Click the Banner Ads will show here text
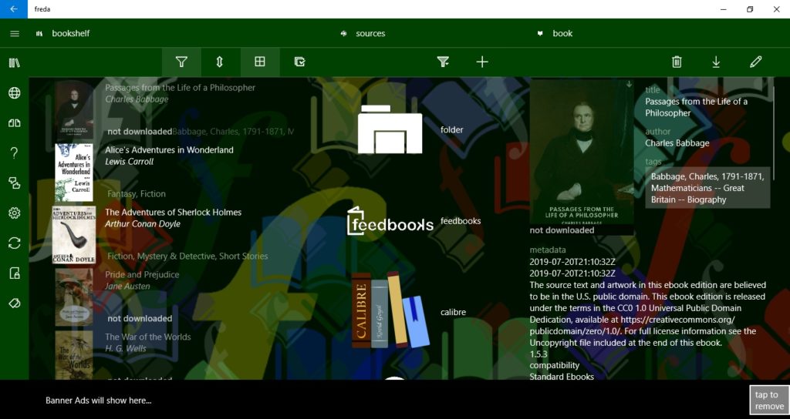This screenshot has width=790, height=419. pos(98,401)
